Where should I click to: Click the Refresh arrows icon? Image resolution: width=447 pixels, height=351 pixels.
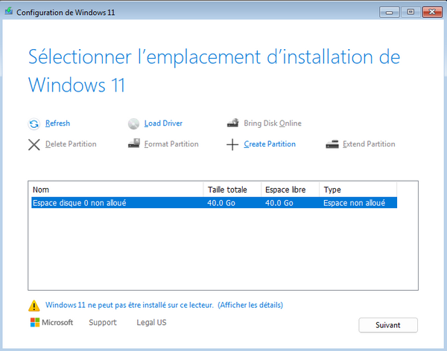coord(34,123)
